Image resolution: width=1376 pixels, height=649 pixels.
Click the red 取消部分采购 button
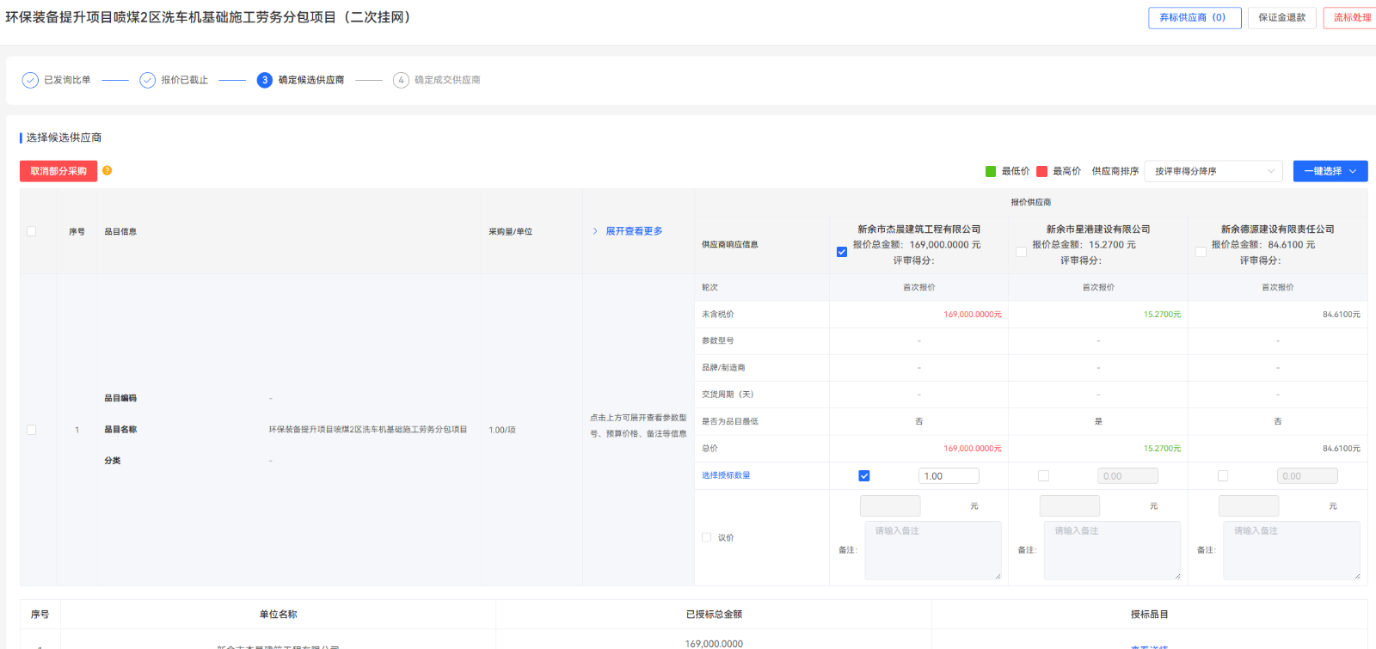(x=58, y=171)
